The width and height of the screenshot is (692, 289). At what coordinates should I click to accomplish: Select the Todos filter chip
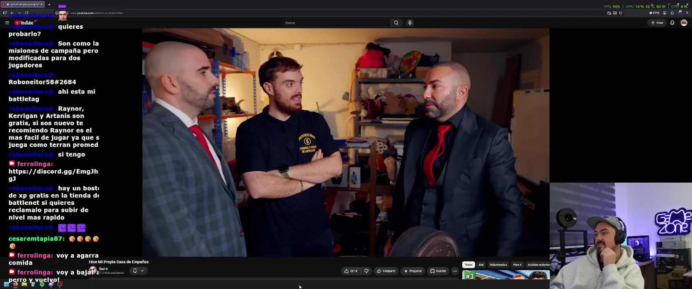468,265
